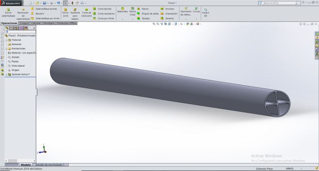Expand the Historial tree node
The image size is (319, 171).
pos(7,40)
